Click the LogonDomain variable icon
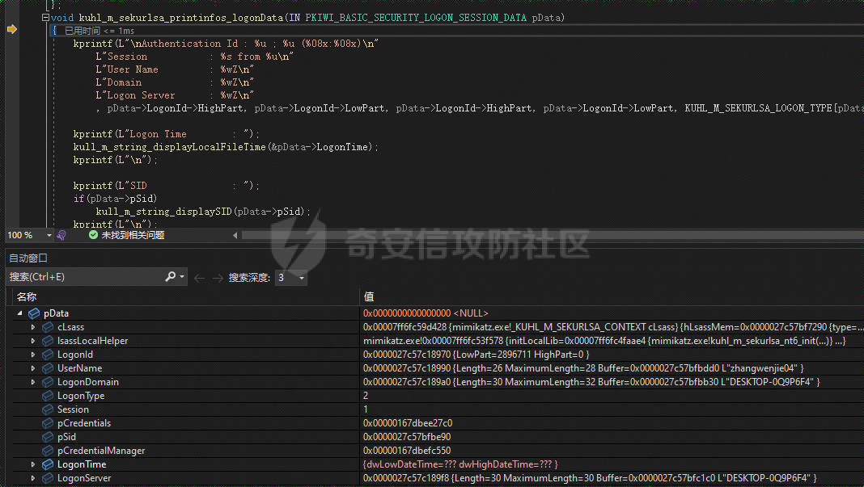Image resolution: width=864 pixels, height=487 pixels. (x=48, y=382)
